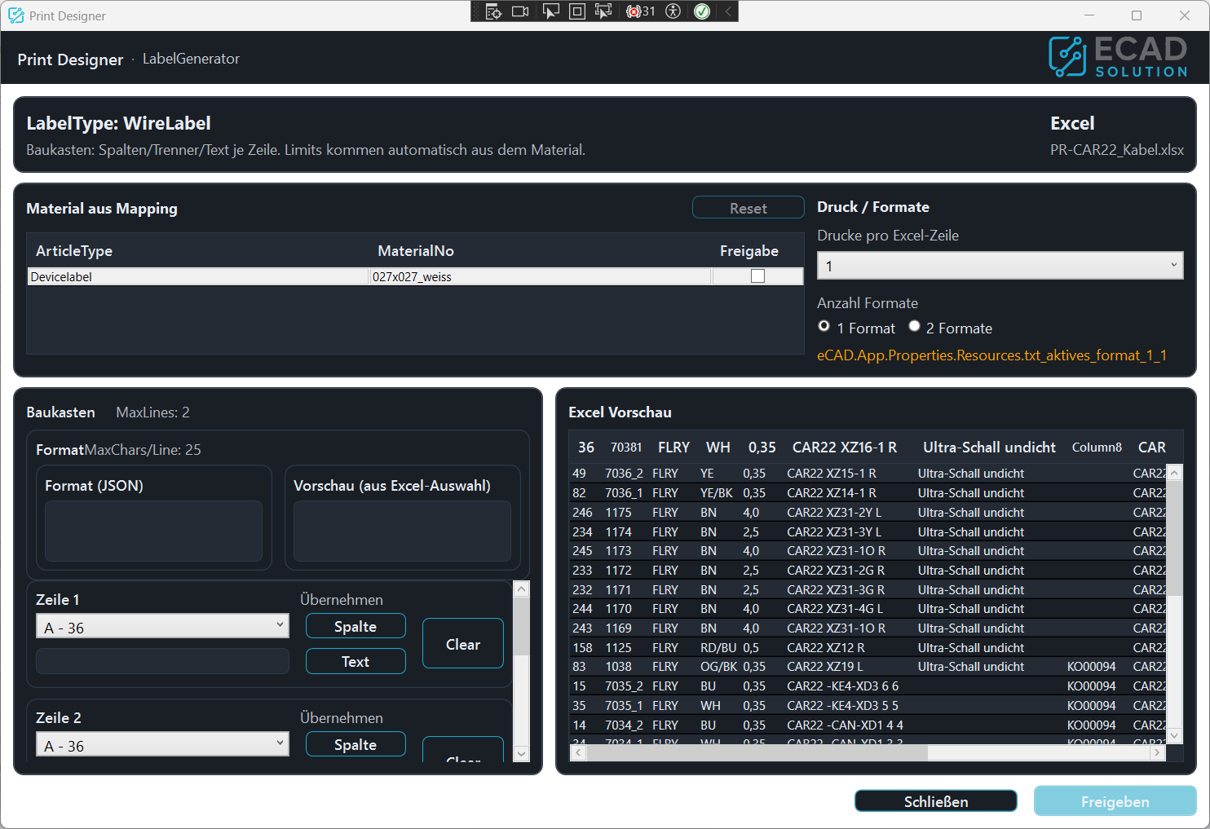The height and width of the screenshot is (829, 1210).
Task: Click ArticleType column header
Action: point(198,251)
